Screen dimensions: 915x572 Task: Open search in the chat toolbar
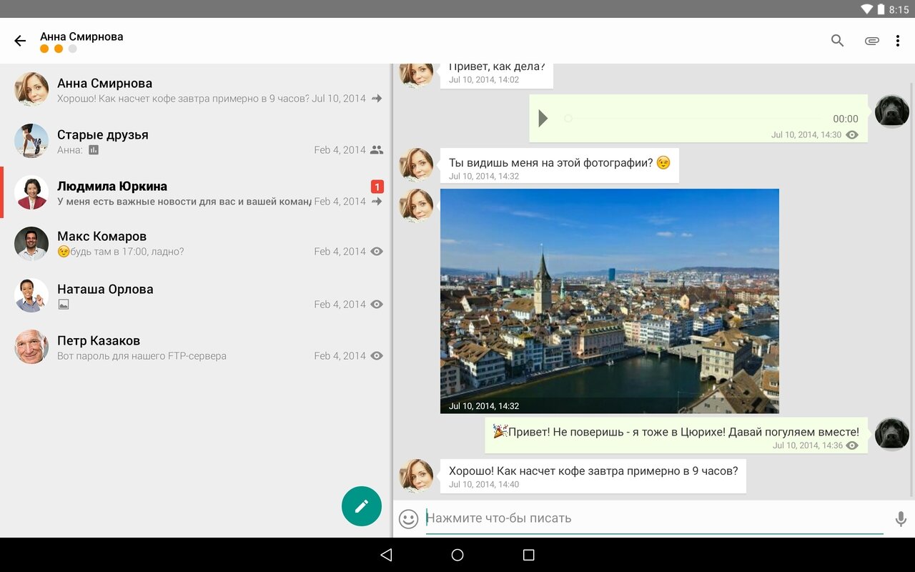tap(838, 41)
